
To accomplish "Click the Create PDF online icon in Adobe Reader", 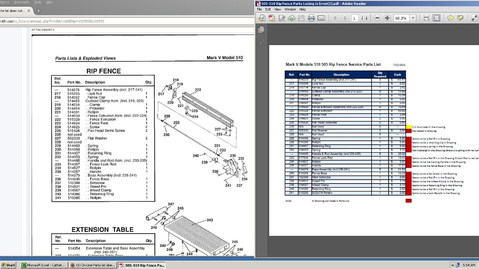I will point(262,18).
